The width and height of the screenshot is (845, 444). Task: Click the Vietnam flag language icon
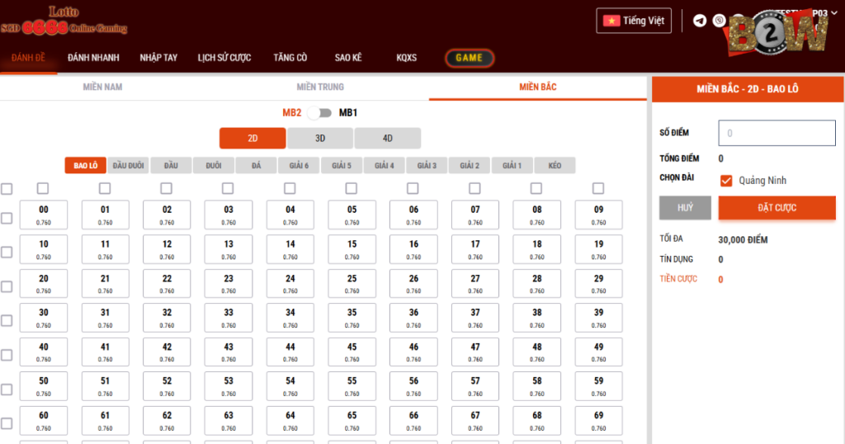[x=611, y=21]
